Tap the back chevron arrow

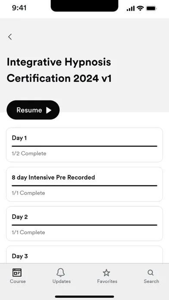coord(10,37)
